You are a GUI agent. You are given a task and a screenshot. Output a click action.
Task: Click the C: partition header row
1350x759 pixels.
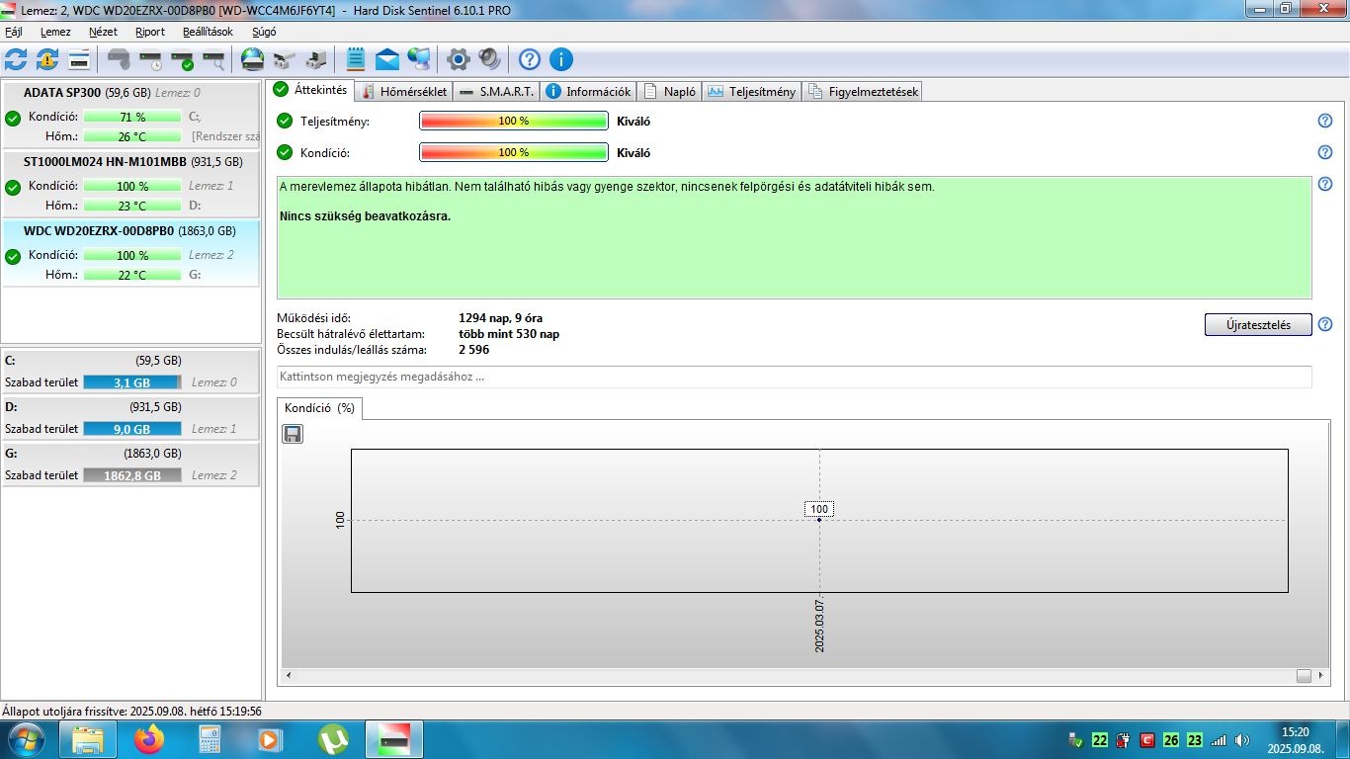[130, 361]
